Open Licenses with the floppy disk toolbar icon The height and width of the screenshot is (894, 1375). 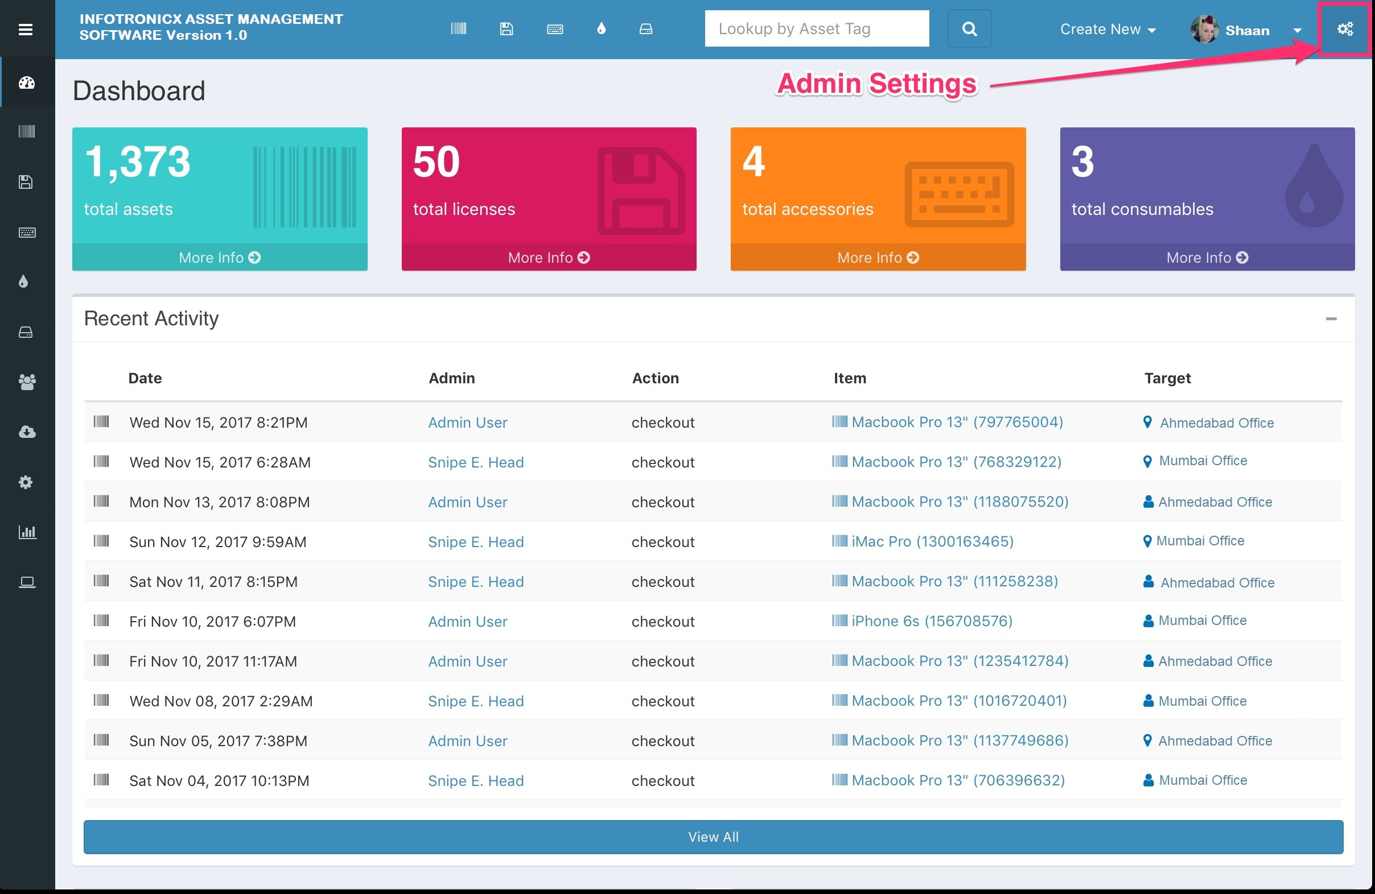click(507, 28)
